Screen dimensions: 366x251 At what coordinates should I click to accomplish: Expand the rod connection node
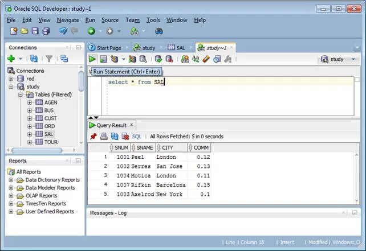point(11,79)
